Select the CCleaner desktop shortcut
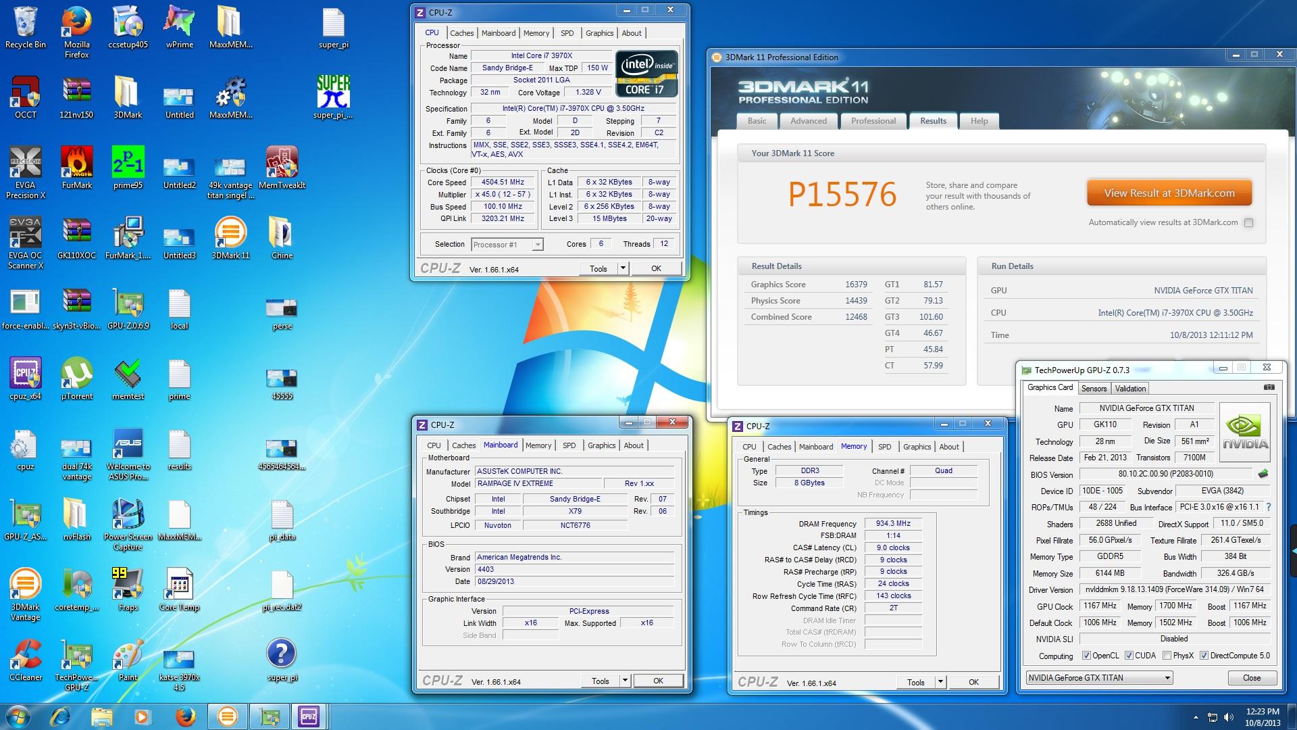1297x730 pixels. point(26,660)
